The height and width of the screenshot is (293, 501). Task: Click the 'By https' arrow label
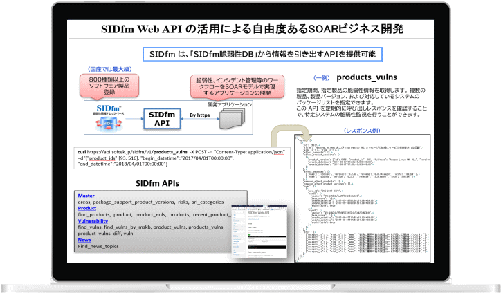tap(200, 115)
